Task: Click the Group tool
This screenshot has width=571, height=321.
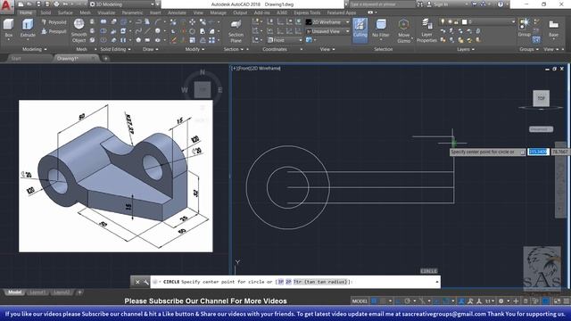Action: 524,28
